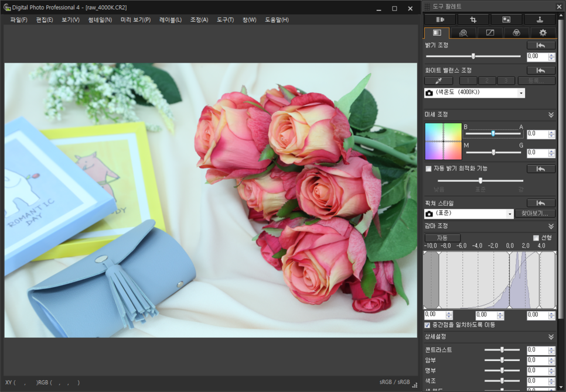Click the sRGB / sRGB color space text
The image size is (566, 392).
click(x=394, y=382)
